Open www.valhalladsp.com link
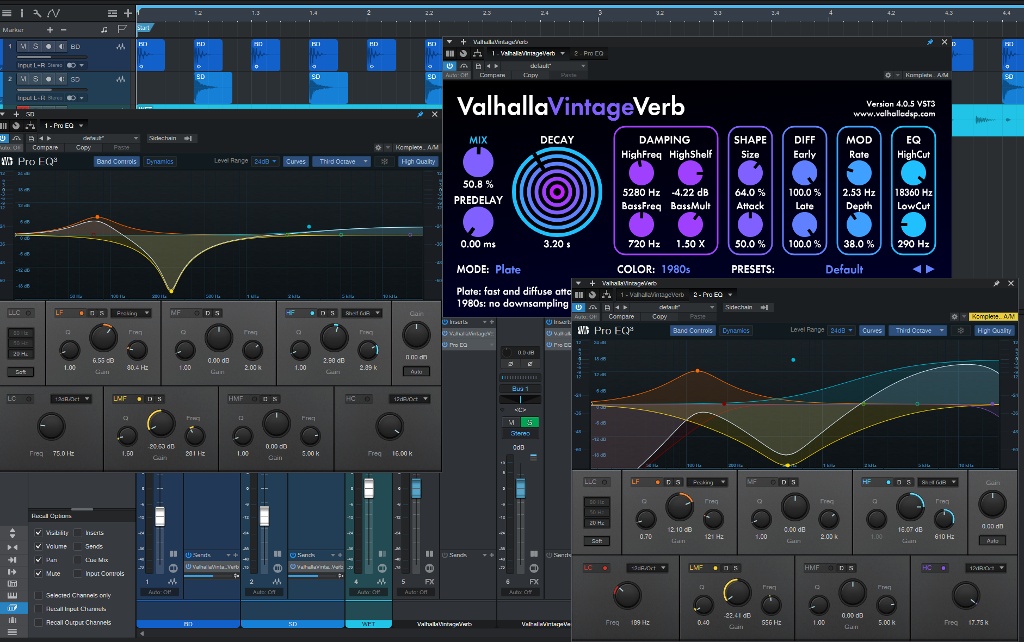1024x642 pixels. (894, 114)
